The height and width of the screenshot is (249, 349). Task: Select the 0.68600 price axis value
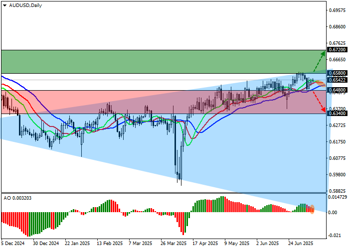(338, 27)
